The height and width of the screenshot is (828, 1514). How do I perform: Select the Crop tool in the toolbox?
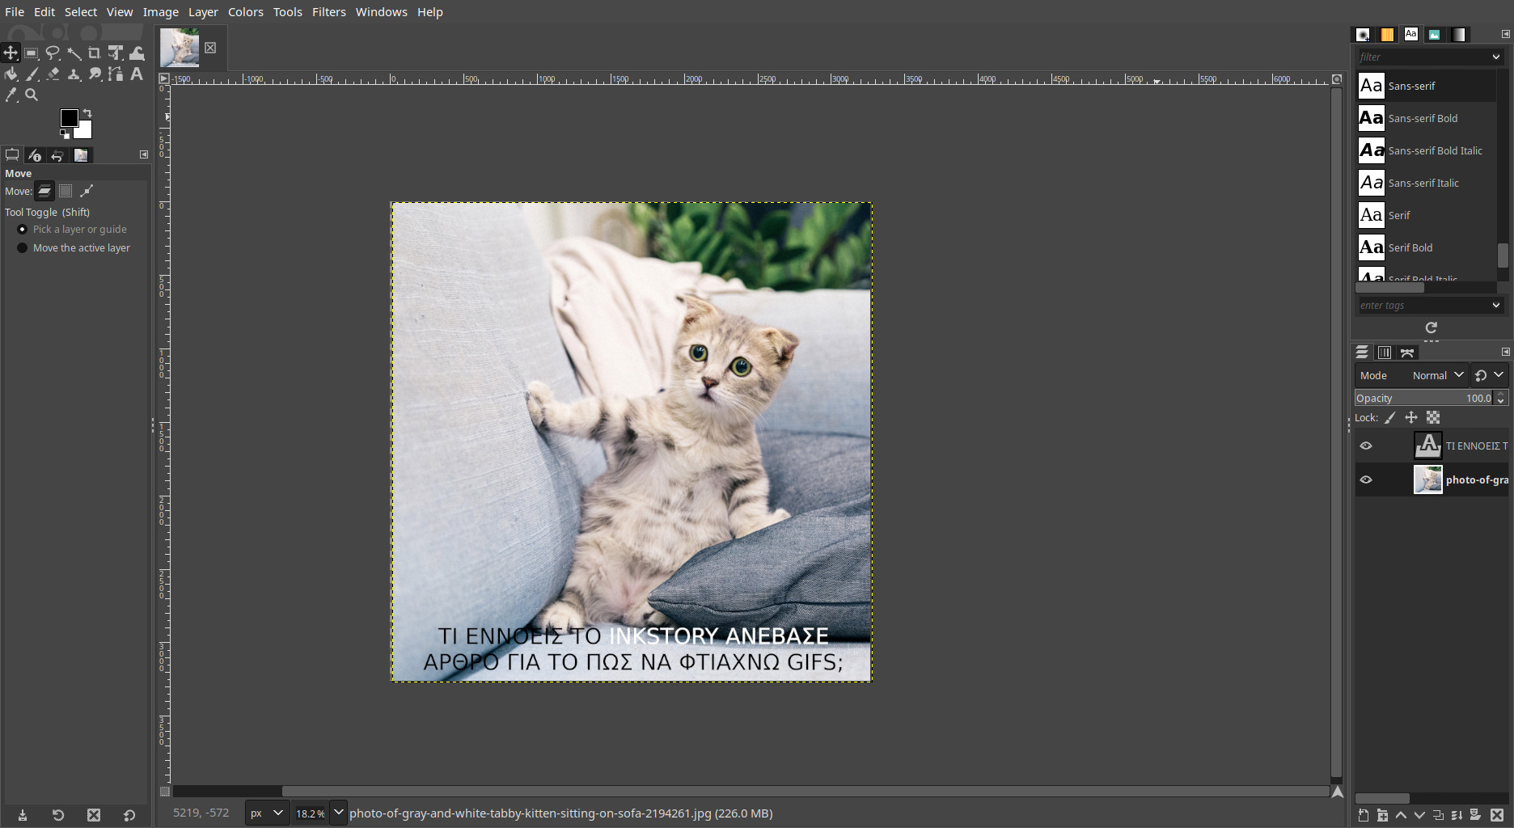(95, 53)
